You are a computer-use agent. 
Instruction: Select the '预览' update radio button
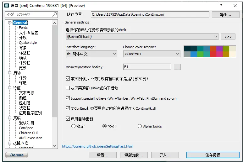(104, 126)
